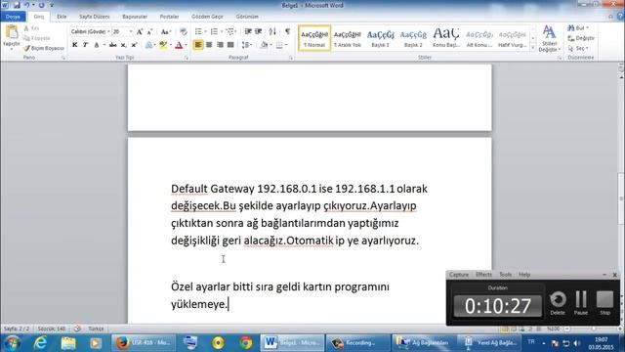
Task: Switch to Başvurular tab
Action: tap(135, 17)
